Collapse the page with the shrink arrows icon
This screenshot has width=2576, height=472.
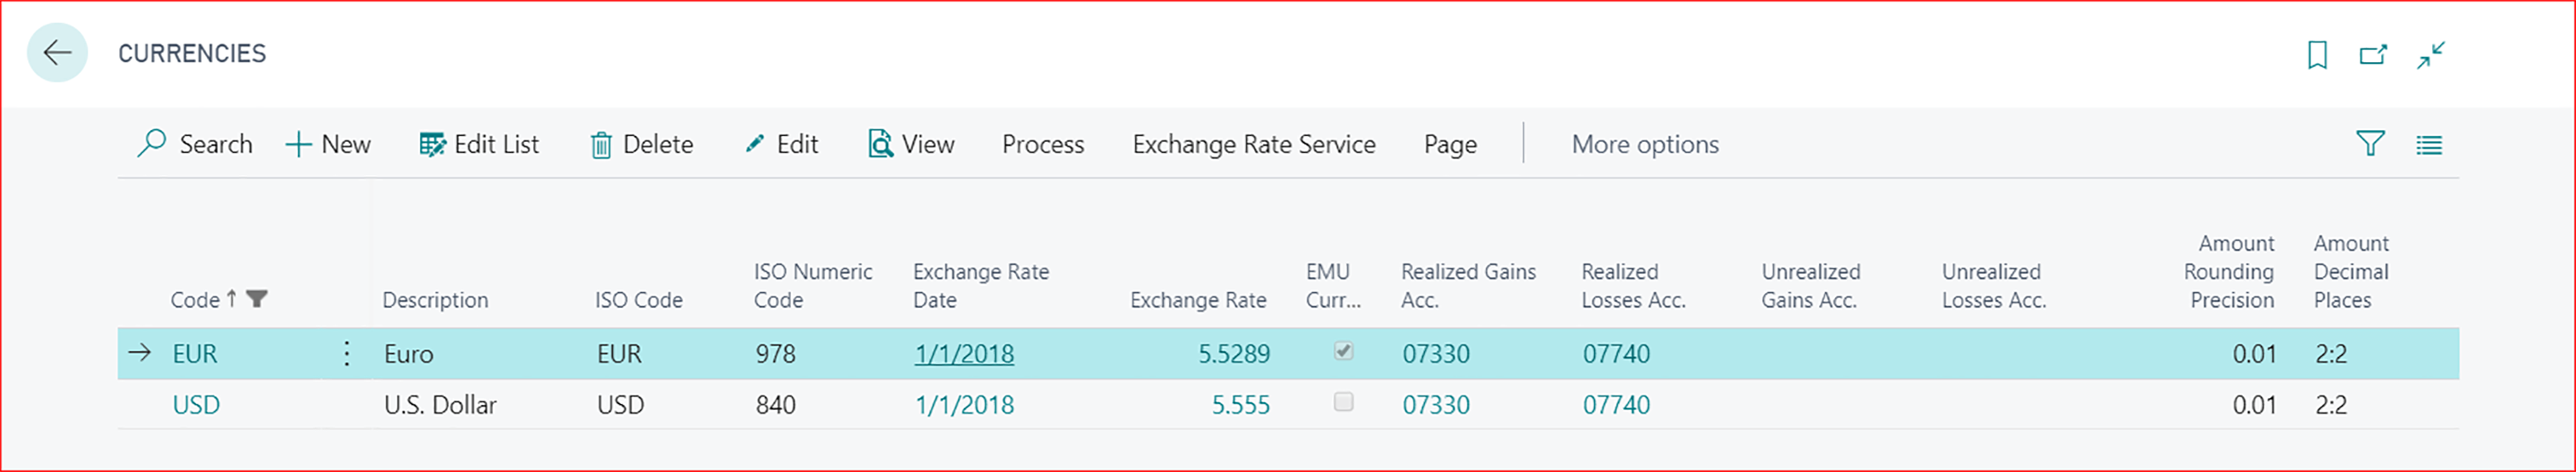click(x=2431, y=55)
